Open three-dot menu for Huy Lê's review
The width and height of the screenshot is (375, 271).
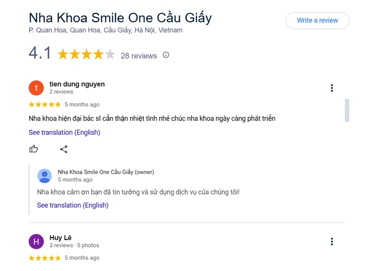(331, 241)
